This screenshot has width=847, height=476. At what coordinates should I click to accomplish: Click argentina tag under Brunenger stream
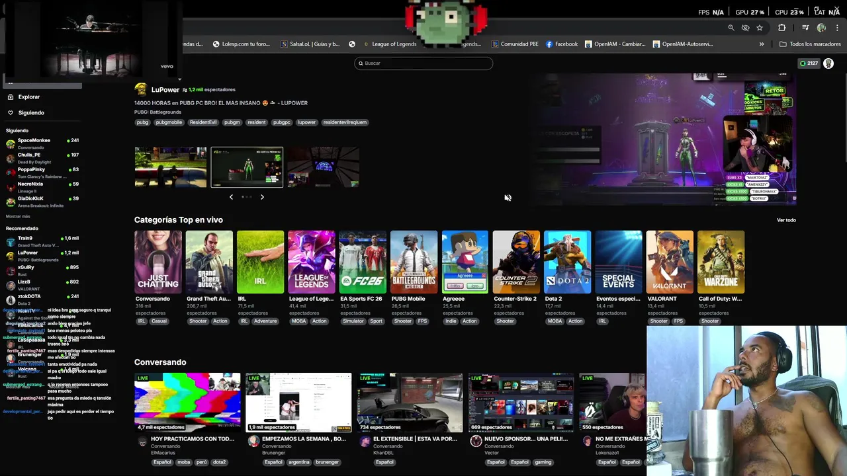(299, 462)
